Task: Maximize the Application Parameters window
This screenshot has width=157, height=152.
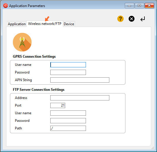Action: (x=139, y=6)
